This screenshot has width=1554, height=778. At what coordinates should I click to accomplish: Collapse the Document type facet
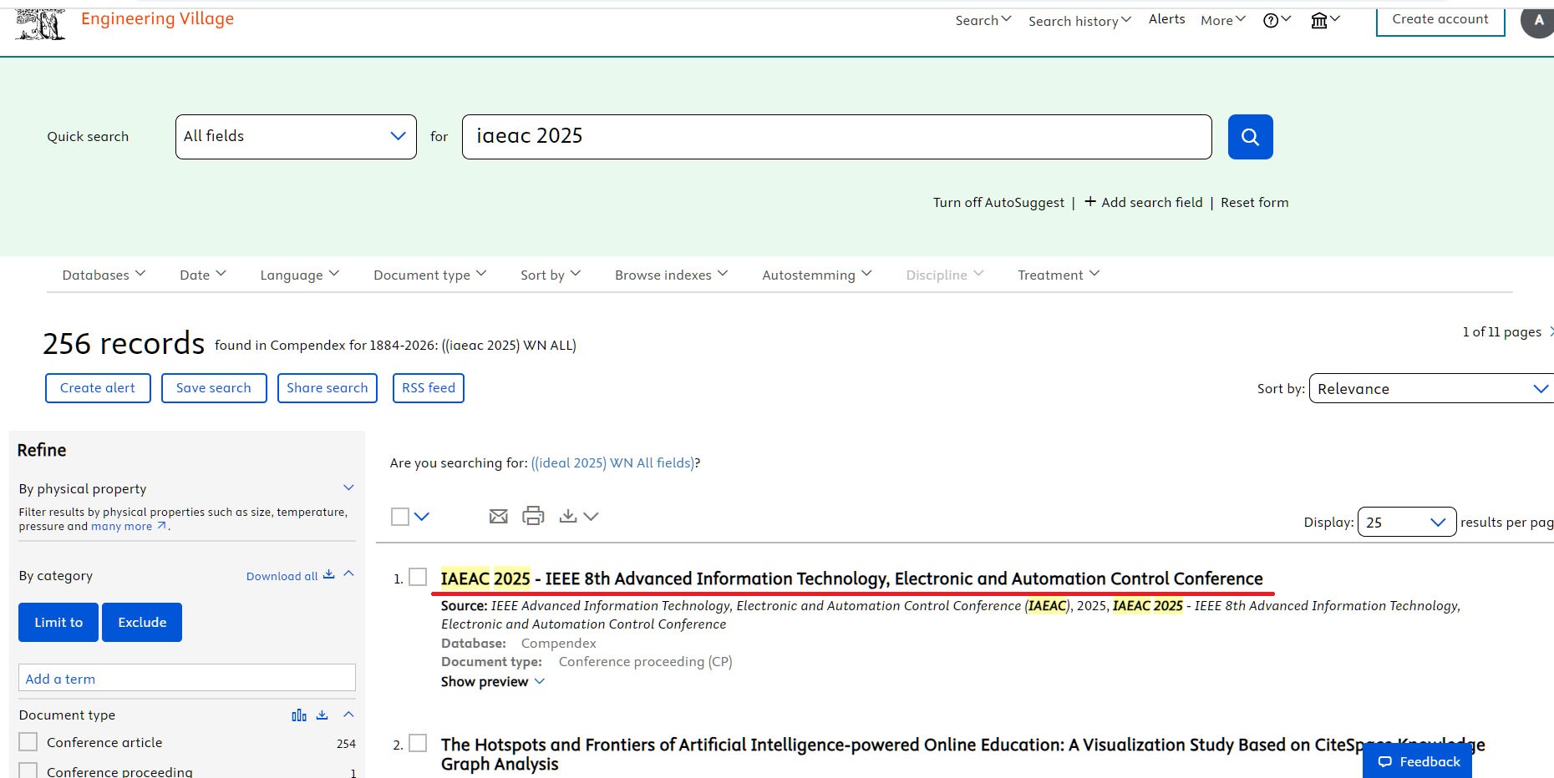click(349, 715)
